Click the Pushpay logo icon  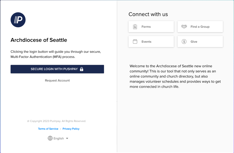click(x=18, y=20)
